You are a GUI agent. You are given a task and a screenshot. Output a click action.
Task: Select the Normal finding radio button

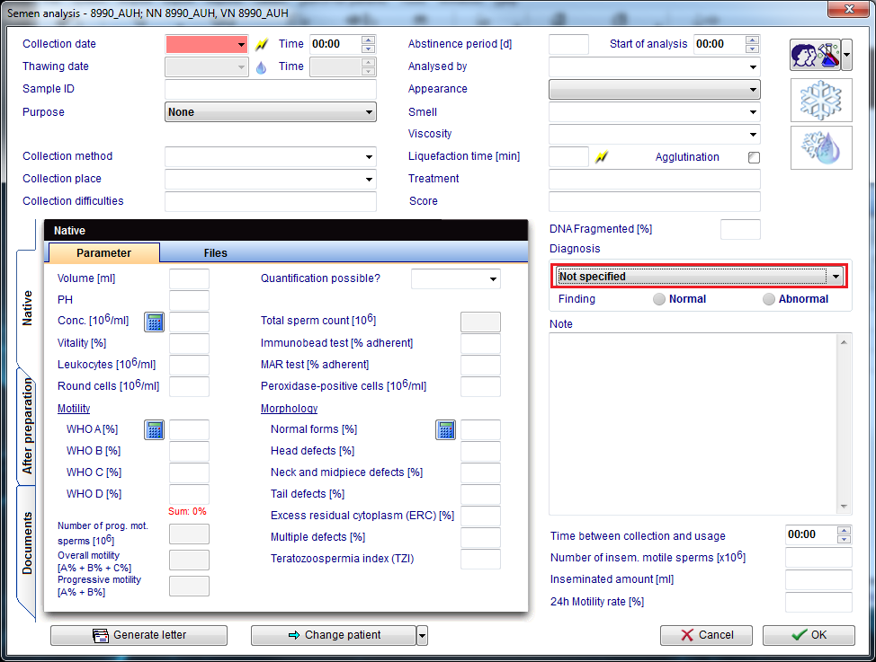tap(659, 299)
